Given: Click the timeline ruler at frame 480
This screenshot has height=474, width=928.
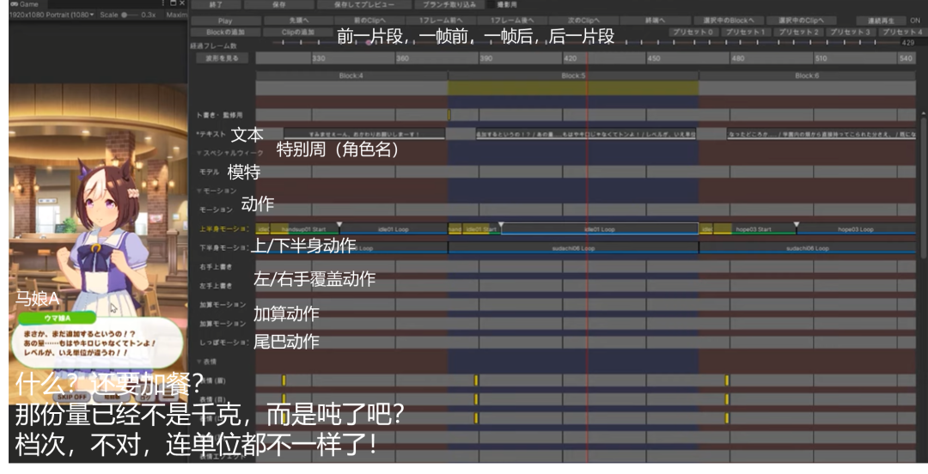Looking at the screenshot, I should tap(738, 58).
